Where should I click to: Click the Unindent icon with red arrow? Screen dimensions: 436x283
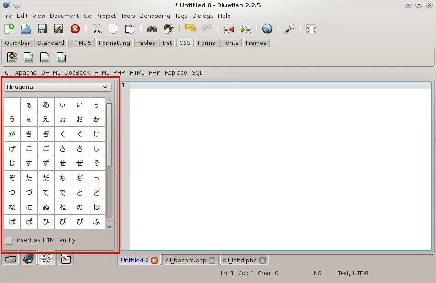pyautogui.click(x=229, y=29)
